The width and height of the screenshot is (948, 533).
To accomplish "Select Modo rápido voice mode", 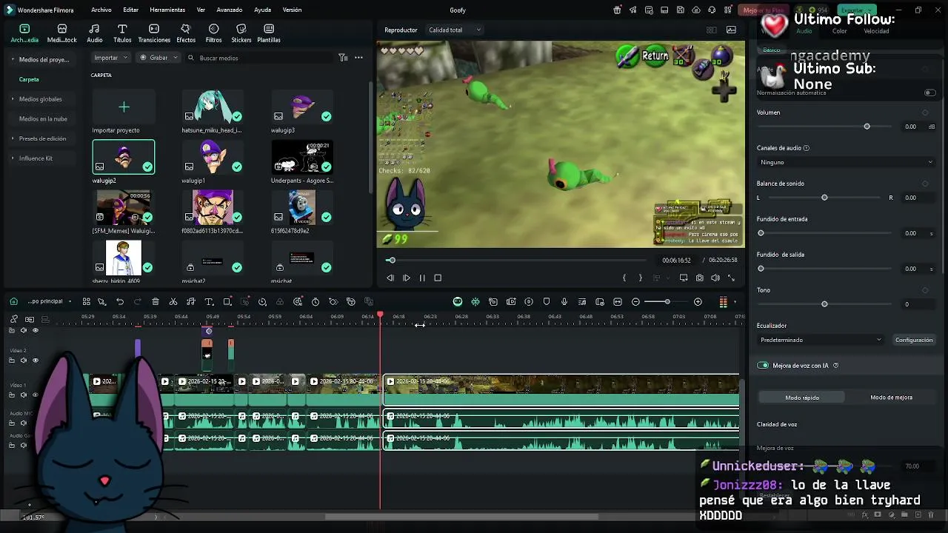I will pos(802,398).
